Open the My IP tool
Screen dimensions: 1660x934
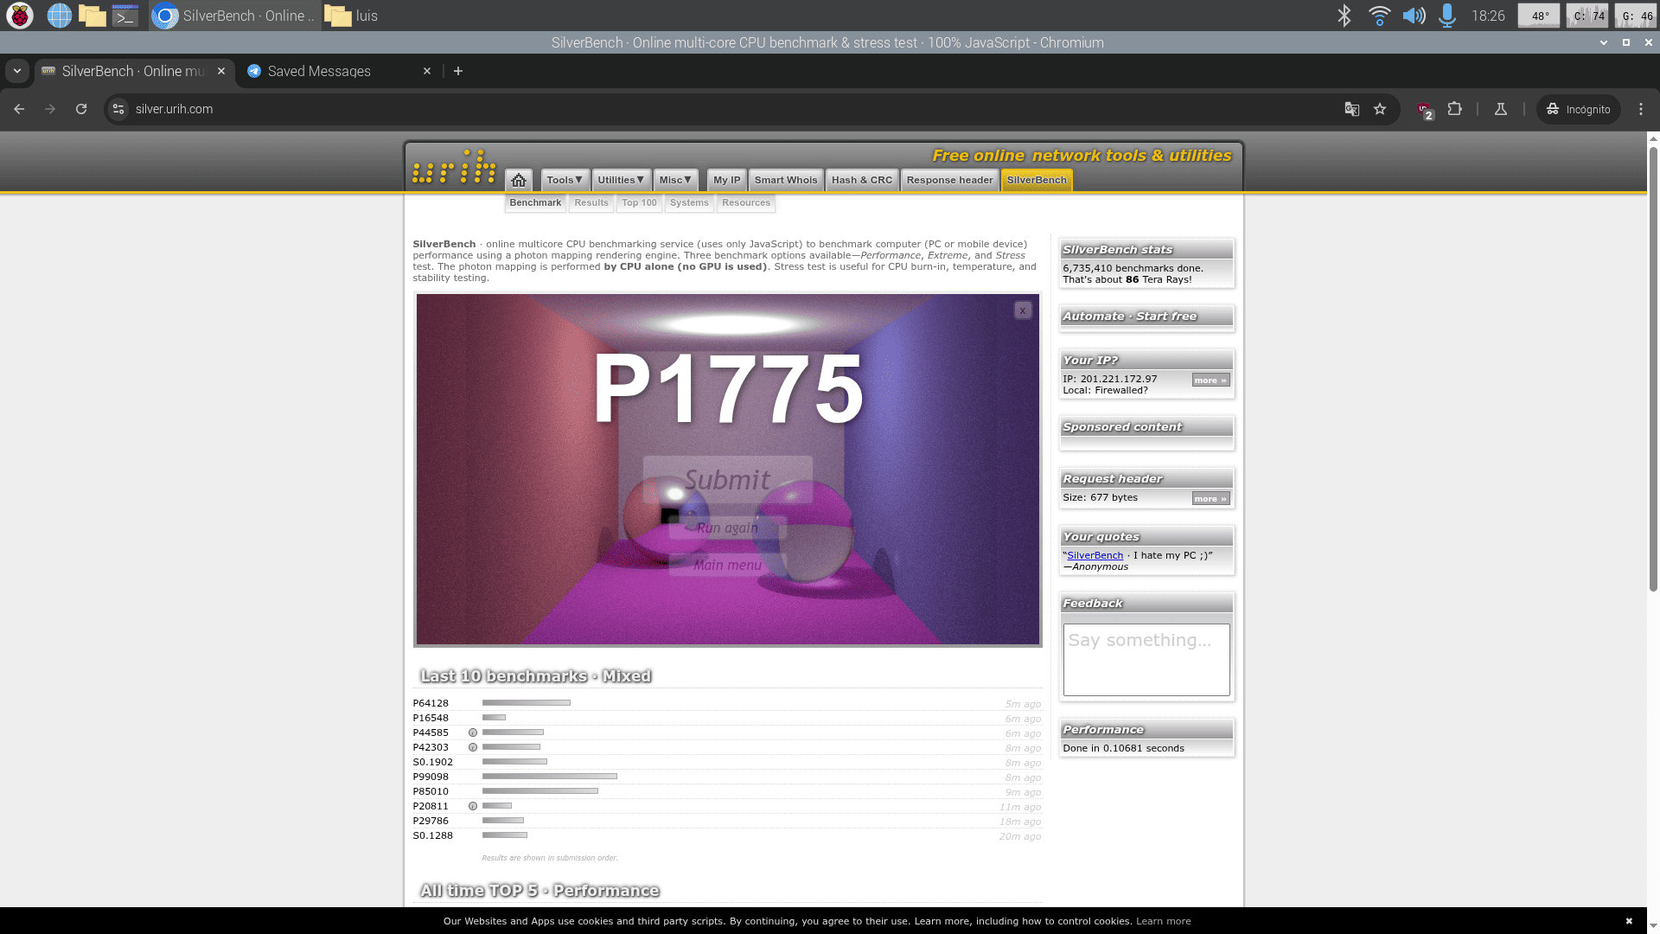pyautogui.click(x=727, y=180)
